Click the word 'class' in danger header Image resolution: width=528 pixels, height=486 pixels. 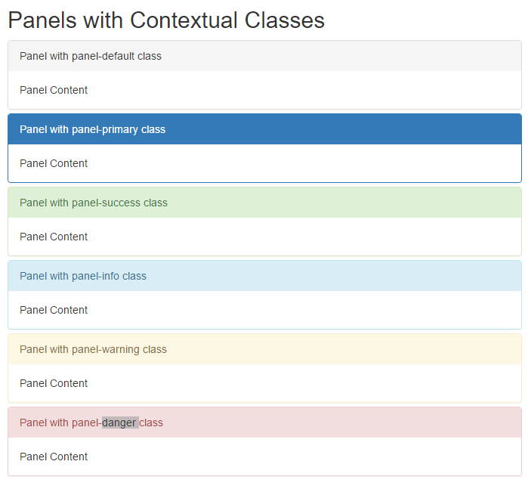point(151,423)
